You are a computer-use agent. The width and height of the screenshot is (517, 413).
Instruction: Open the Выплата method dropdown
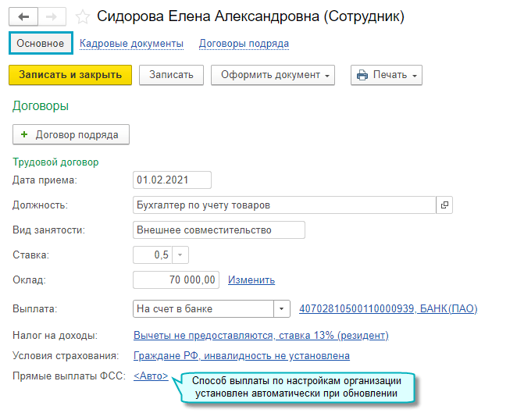pyautogui.click(x=281, y=308)
